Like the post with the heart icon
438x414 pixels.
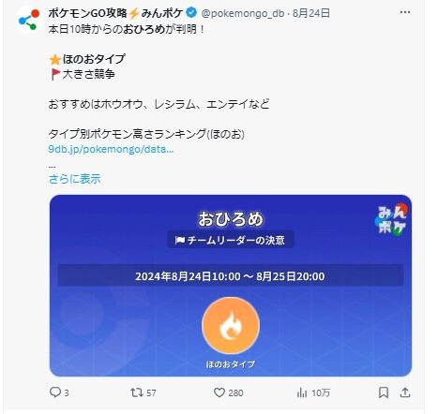click(x=219, y=392)
